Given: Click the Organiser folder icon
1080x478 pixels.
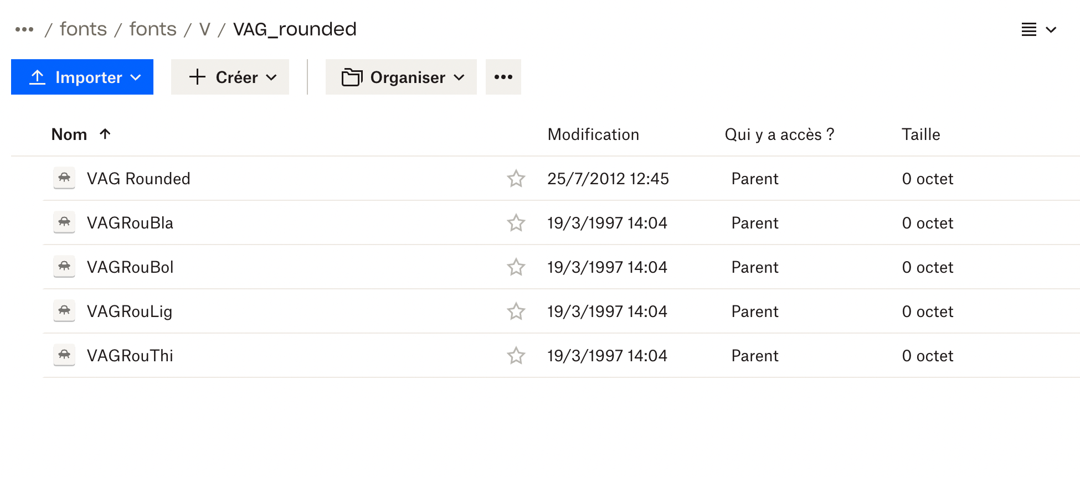Looking at the screenshot, I should pyautogui.click(x=350, y=77).
